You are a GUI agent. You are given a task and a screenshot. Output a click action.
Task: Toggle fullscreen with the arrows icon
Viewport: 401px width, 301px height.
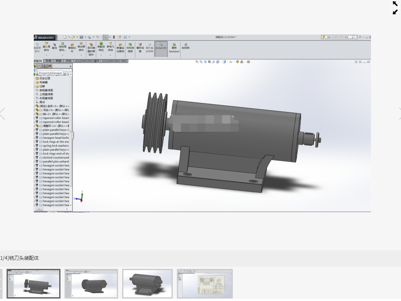[395, 8]
